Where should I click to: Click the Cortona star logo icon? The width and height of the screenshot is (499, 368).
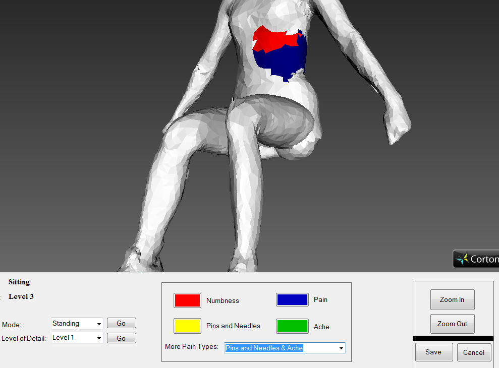(x=462, y=259)
